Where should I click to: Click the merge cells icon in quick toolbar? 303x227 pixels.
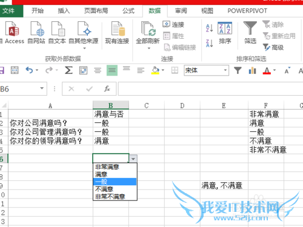(x=15, y=70)
